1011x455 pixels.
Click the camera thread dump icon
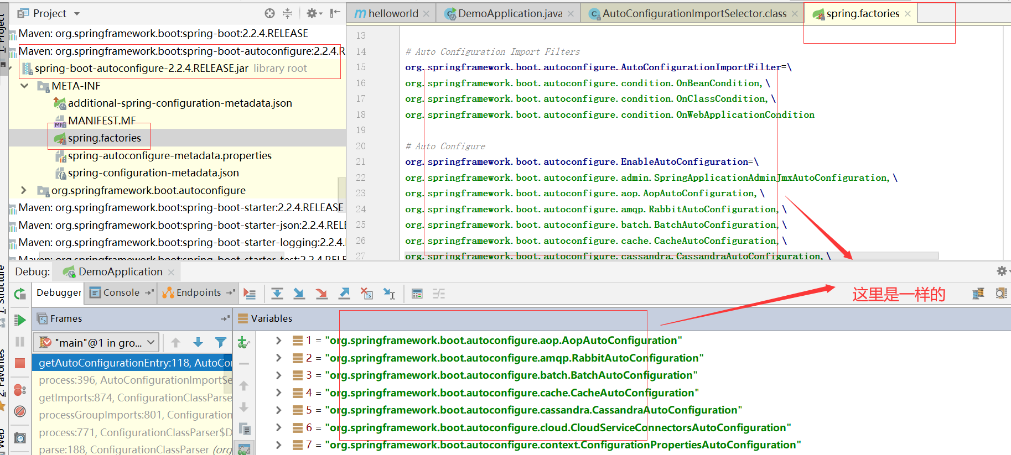[20, 438]
